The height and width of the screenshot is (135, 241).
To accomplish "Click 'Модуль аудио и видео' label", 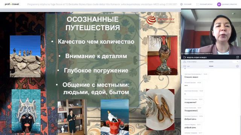I will [197, 57].
